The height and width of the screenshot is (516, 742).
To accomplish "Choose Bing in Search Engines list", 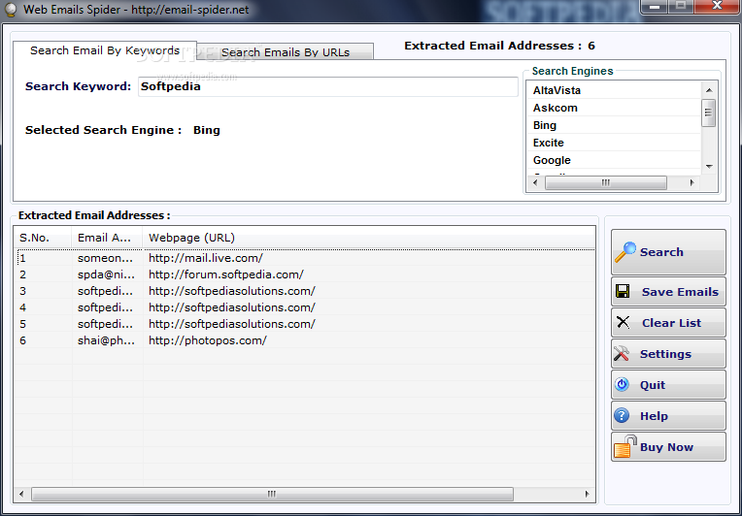I will tap(613, 125).
